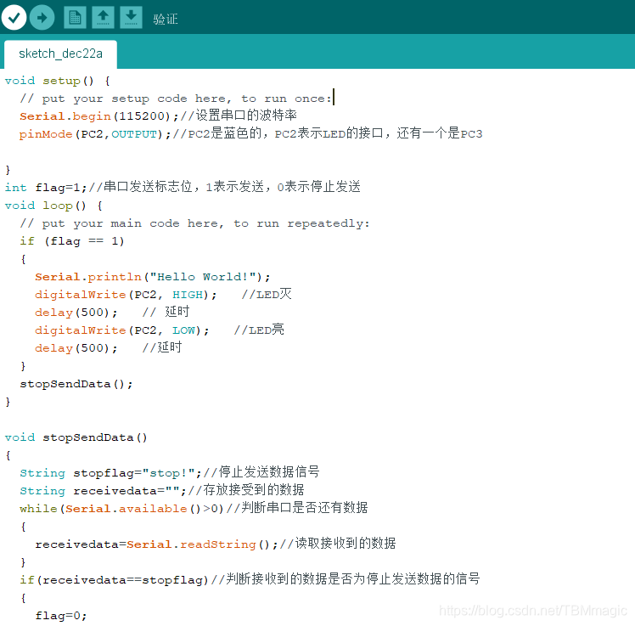Click the 'put your main code here' comment
This screenshot has width=635, height=626.
[194, 223]
